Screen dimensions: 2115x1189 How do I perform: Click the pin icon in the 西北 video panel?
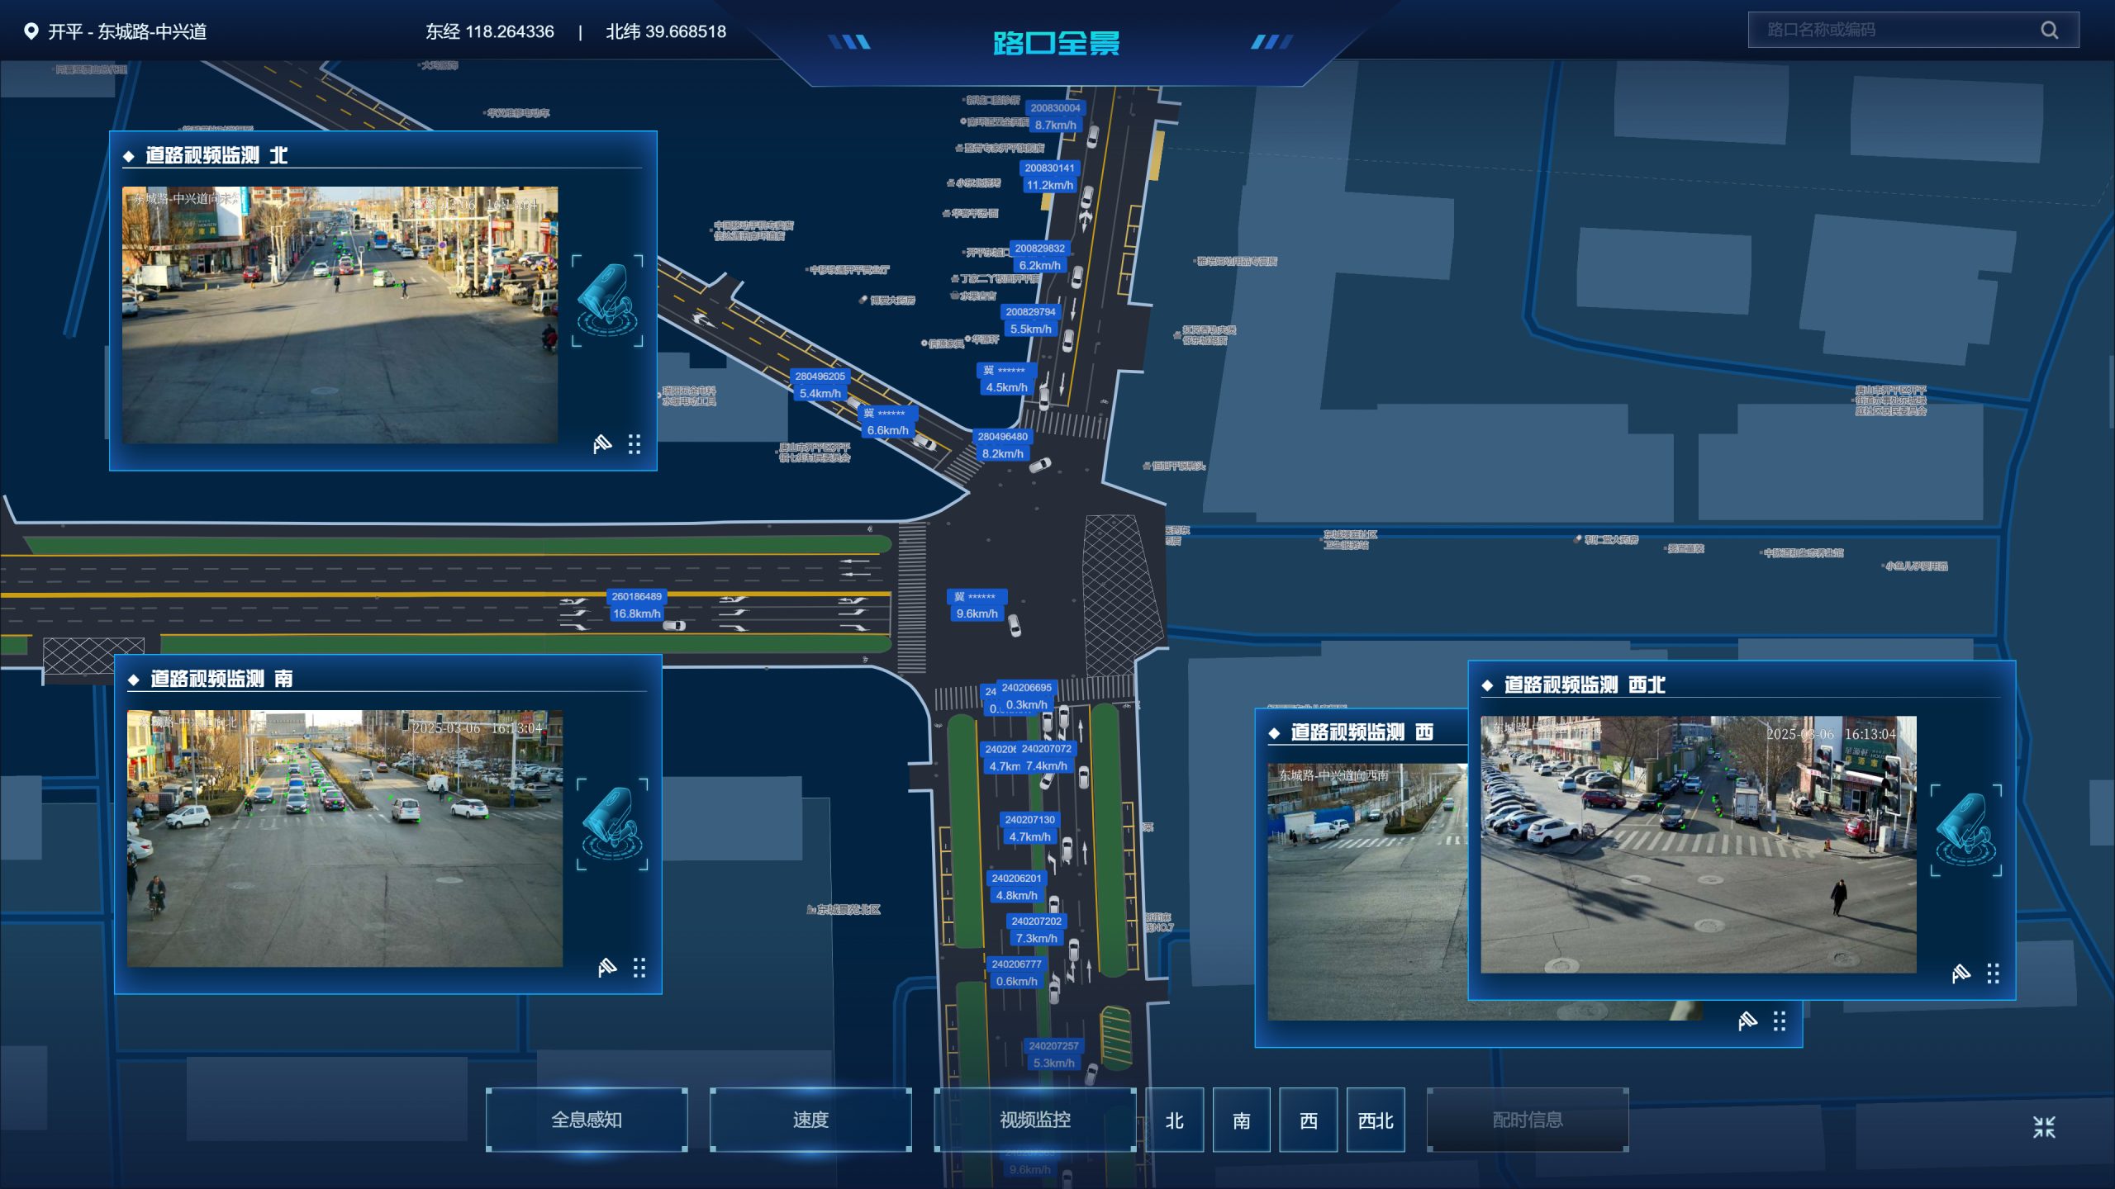[x=1961, y=973]
